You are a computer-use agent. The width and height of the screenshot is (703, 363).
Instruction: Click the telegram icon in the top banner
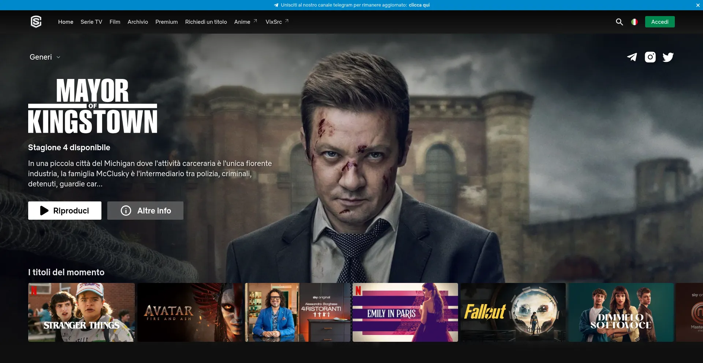(276, 5)
